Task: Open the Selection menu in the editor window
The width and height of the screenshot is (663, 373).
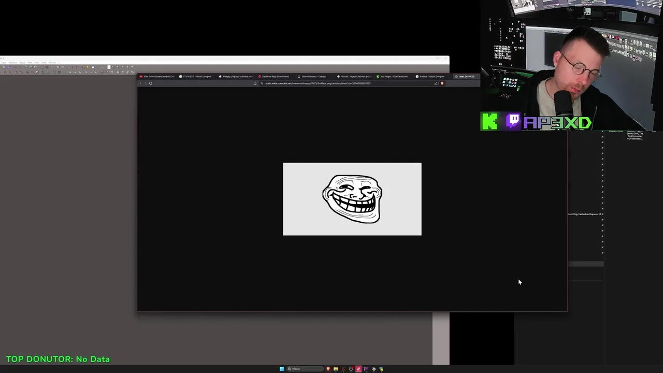Action: (x=13, y=63)
